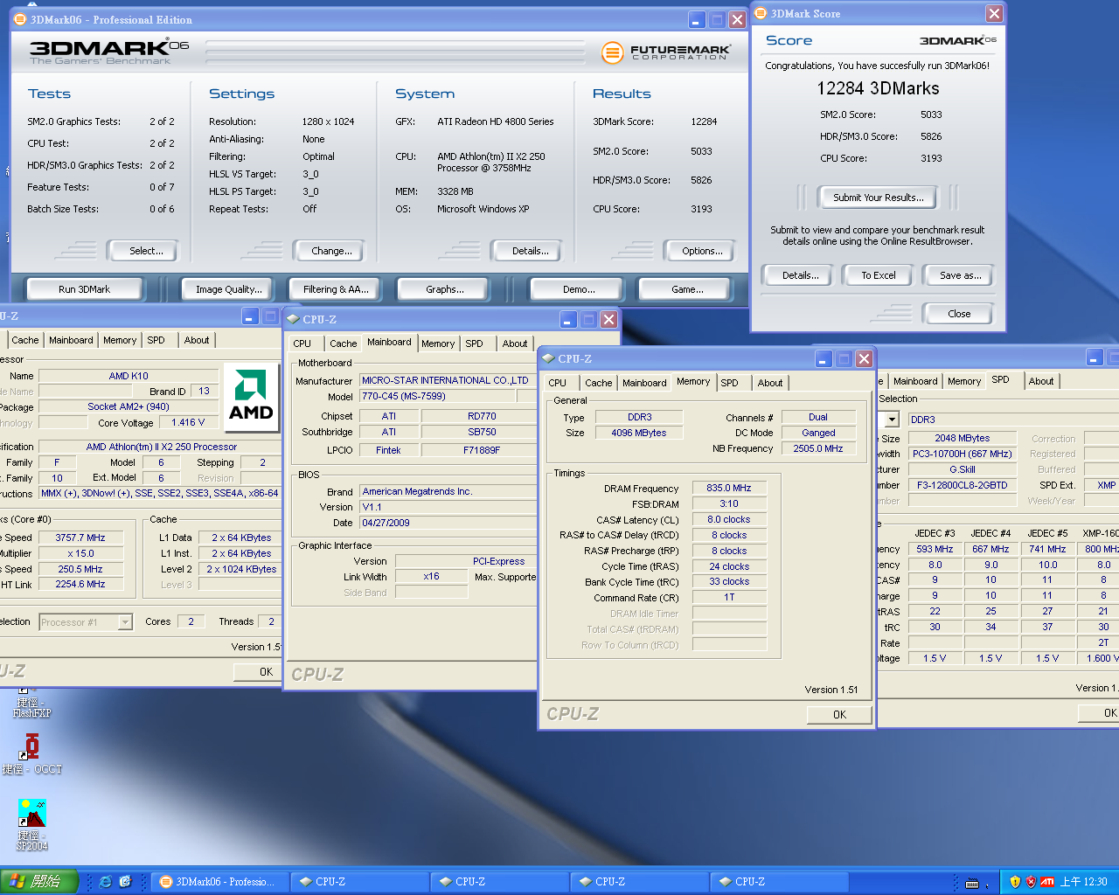1119x895 pixels.
Task: Click the Graphs... button
Action: coord(445,289)
